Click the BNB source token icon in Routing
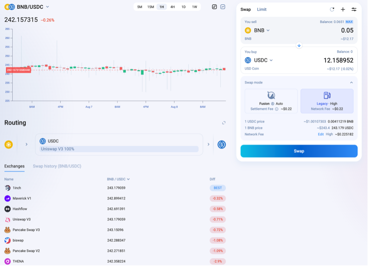Image resolution: width=368 pixels, height=267 pixels. click(x=9, y=144)
